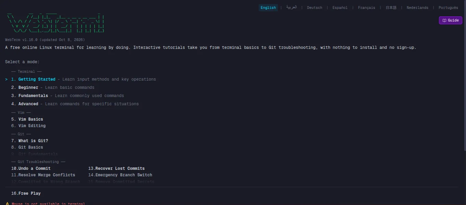This screenshot has width=466, height=205.
Task: Select 16 Free Play mode
Action: (x=26, y=193)
